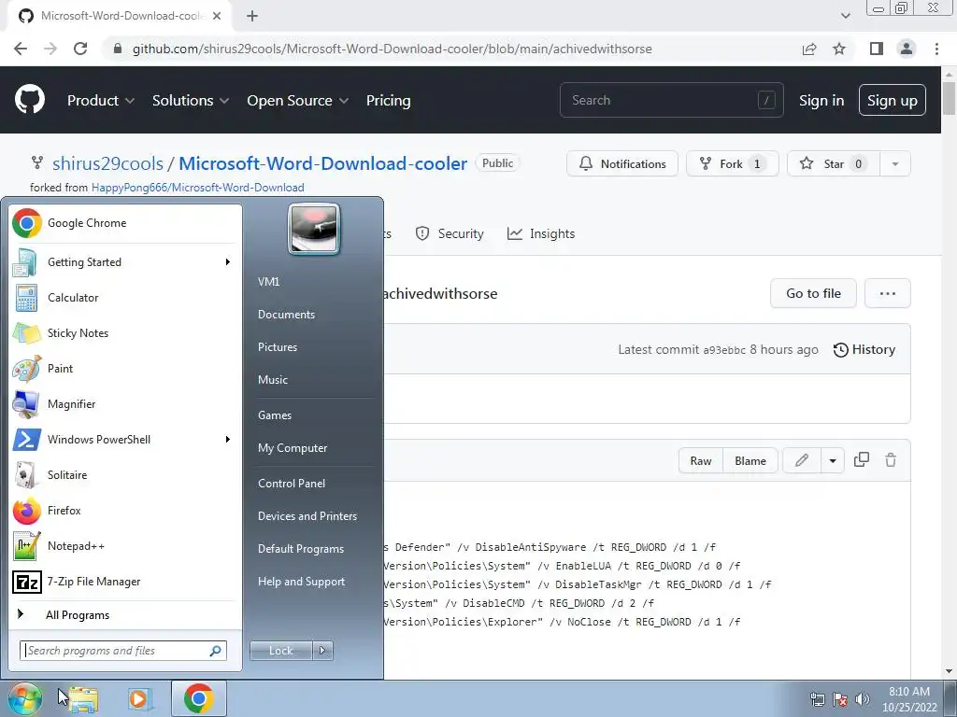Open File Explorer in taskbar

point(83,698)
